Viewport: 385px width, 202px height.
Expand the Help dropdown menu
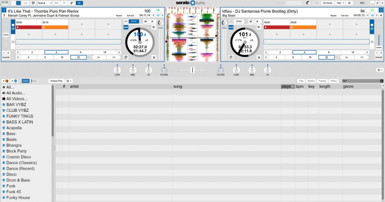point(340,3)
